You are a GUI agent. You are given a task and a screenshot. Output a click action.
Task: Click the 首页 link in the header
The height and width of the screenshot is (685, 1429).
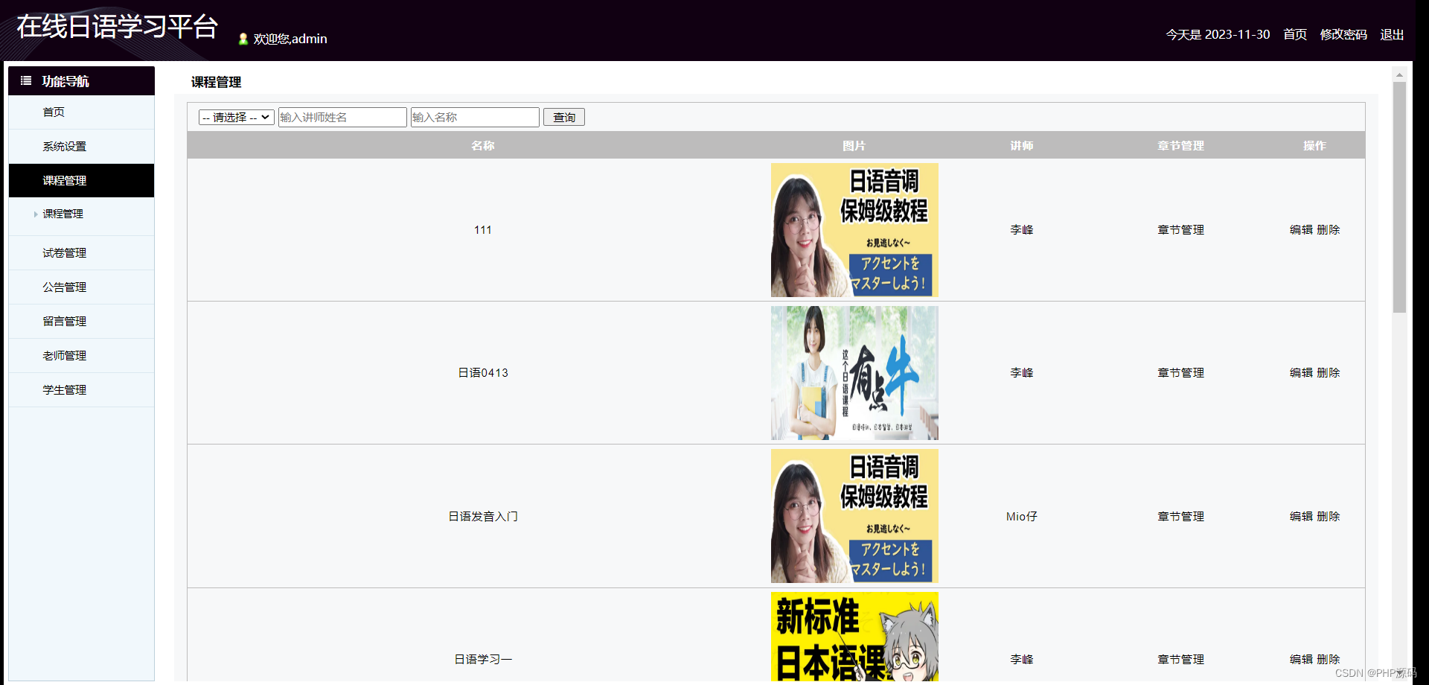[x=1295, y=34]
